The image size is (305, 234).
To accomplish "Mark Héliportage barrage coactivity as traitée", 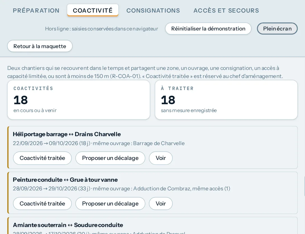I will pyautogui.click(x=42, y=158).
